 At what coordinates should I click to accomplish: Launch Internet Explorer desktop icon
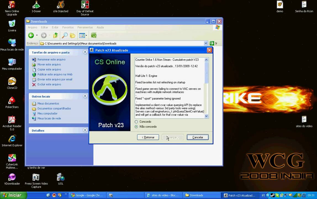click(12, 141)
